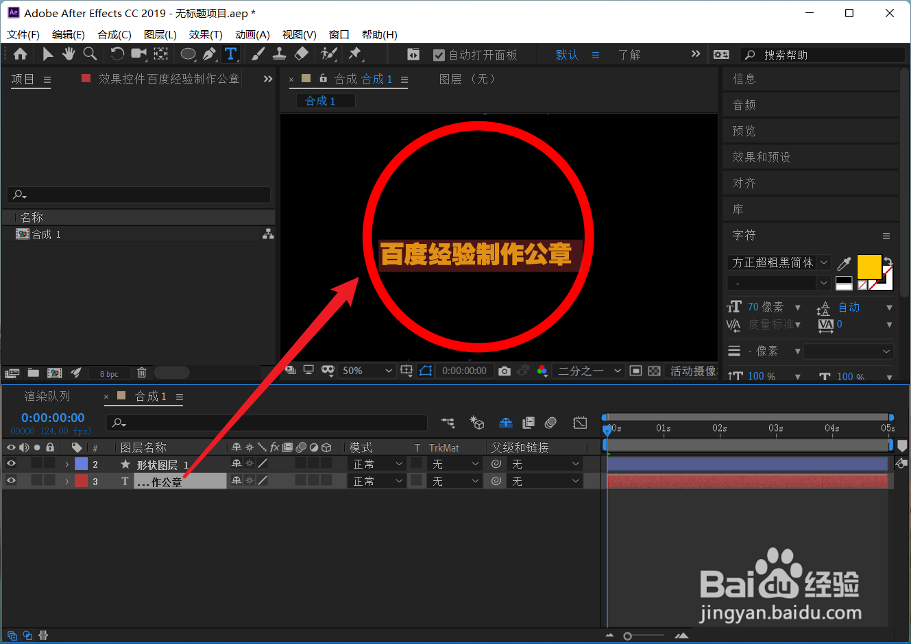Select the Puppet Pin tool
The height and width of the screenshot is (644, 911).
354,54
